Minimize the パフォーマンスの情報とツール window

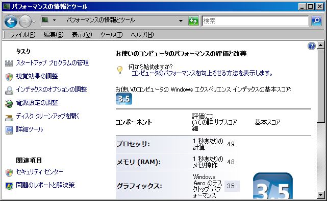coord(302,7)
